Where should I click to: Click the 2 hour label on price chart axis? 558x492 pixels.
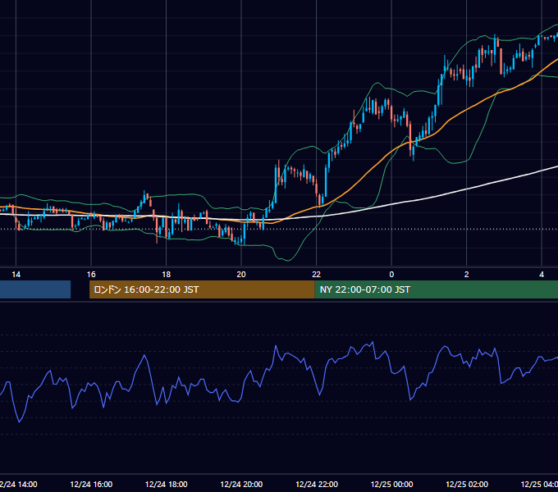point(467,275)
